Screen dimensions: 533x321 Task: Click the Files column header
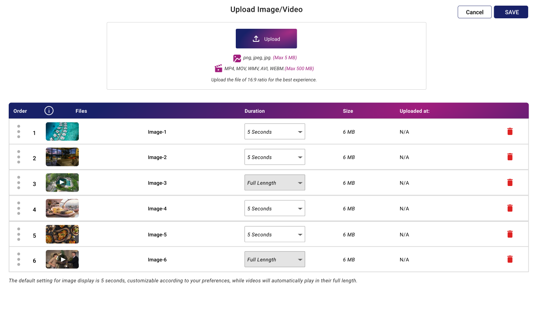tap(81, 111)
